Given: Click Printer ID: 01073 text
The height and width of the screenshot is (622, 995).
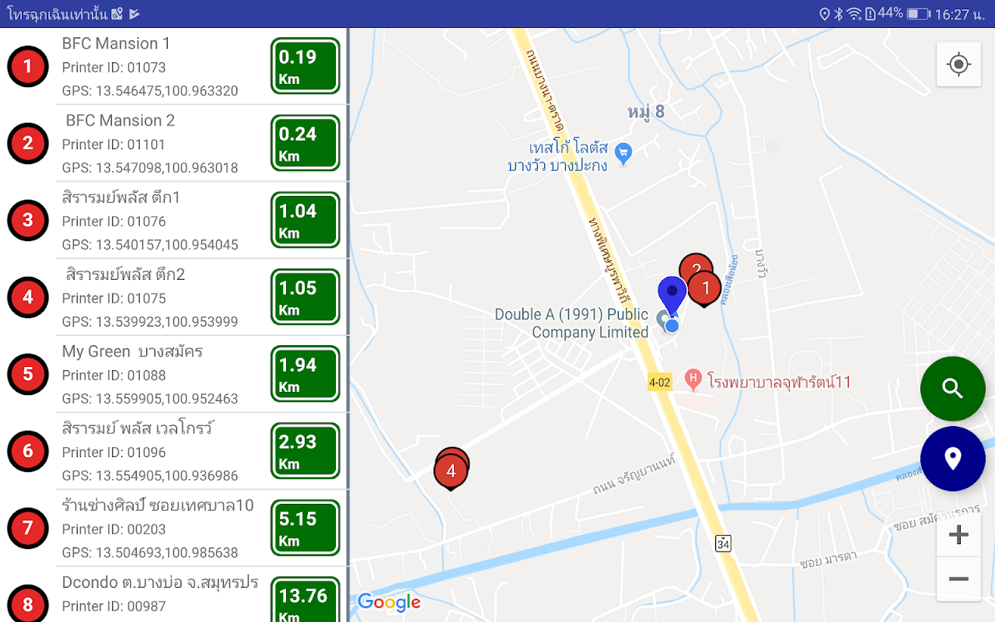Looking at the screenshot, I should pyautogui.click(x=113, y=68).
